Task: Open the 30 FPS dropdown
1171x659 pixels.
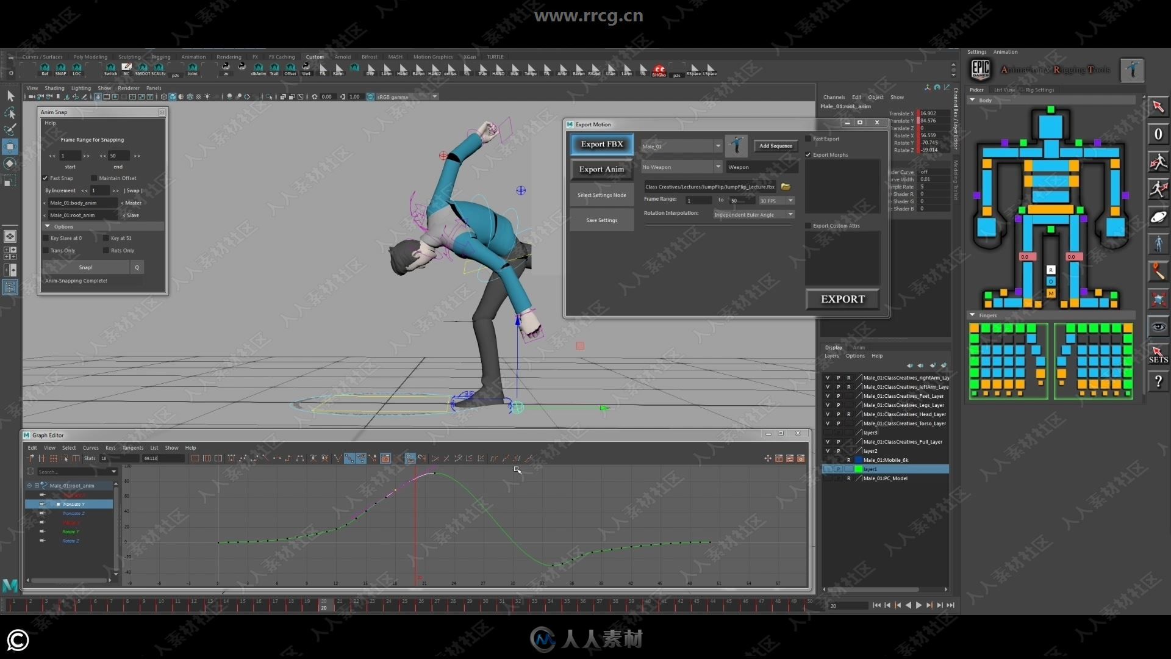Action: (x=776, y=201)
